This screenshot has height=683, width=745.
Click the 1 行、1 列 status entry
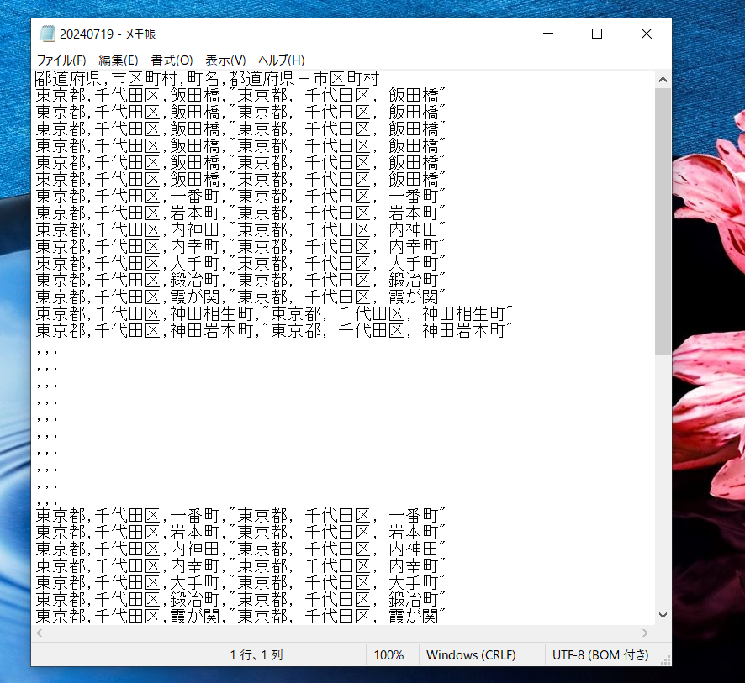(x=256, y=655)
